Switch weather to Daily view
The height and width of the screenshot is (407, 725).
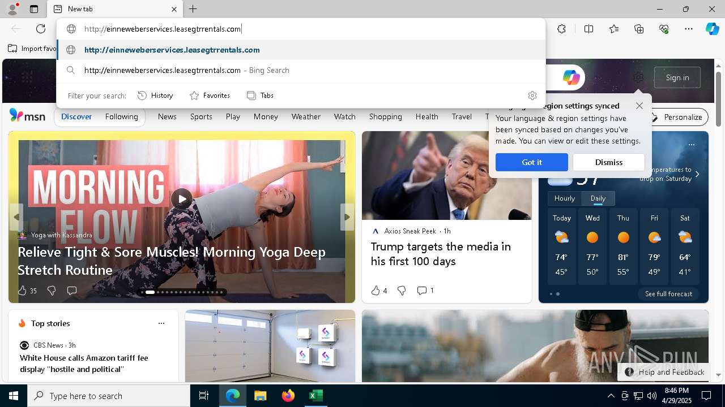coord(598,198)
